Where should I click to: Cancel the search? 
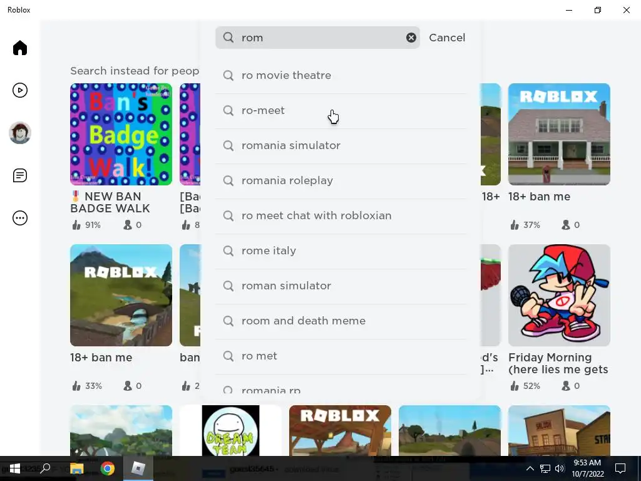pyautogui.click(x=447, y=38)
